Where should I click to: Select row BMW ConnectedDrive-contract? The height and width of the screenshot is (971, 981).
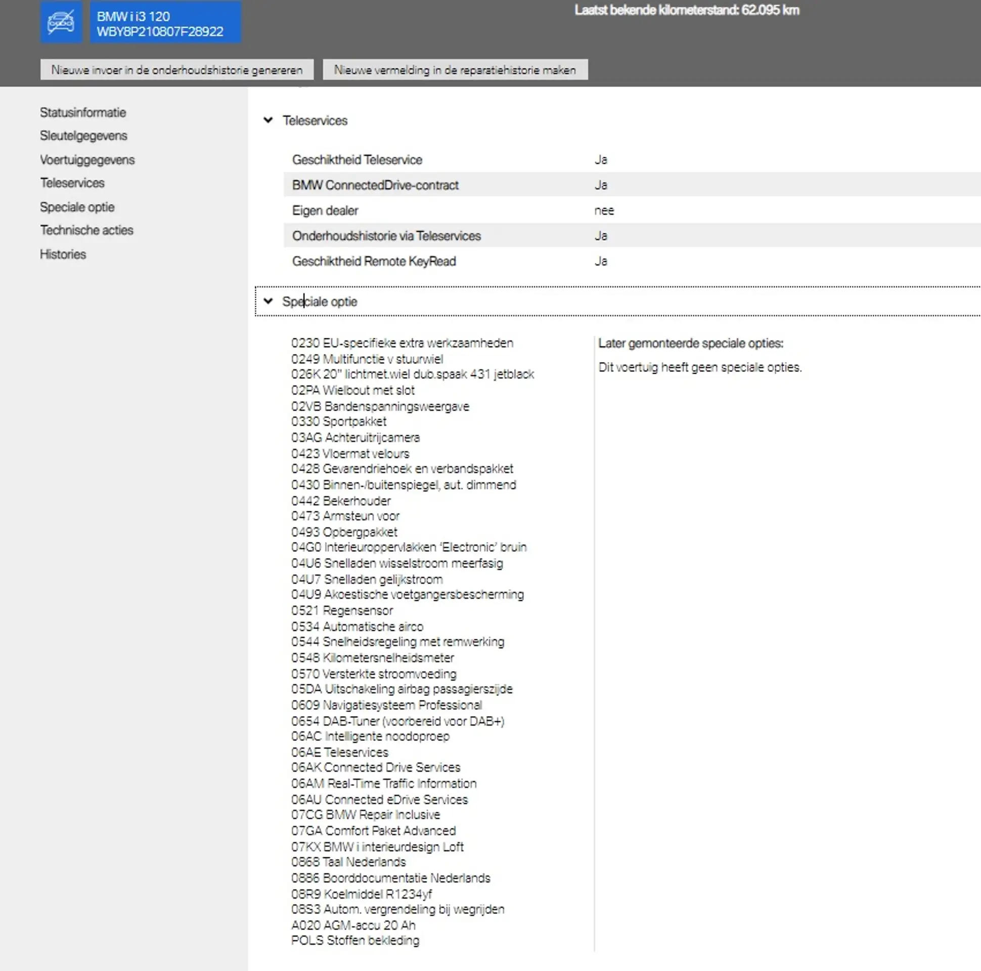632,185
